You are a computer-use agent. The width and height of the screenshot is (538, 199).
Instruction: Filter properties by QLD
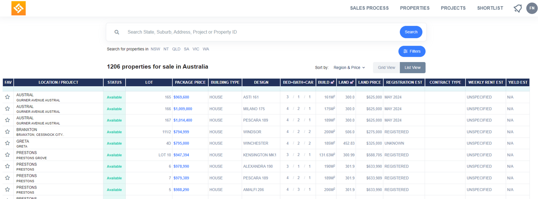[176, 49]
